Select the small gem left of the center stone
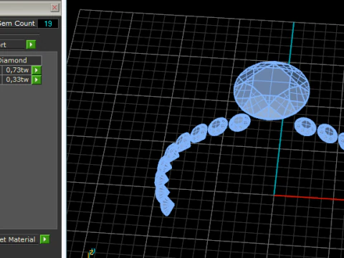The image size is (344, 258). click(x=239, y=123)
